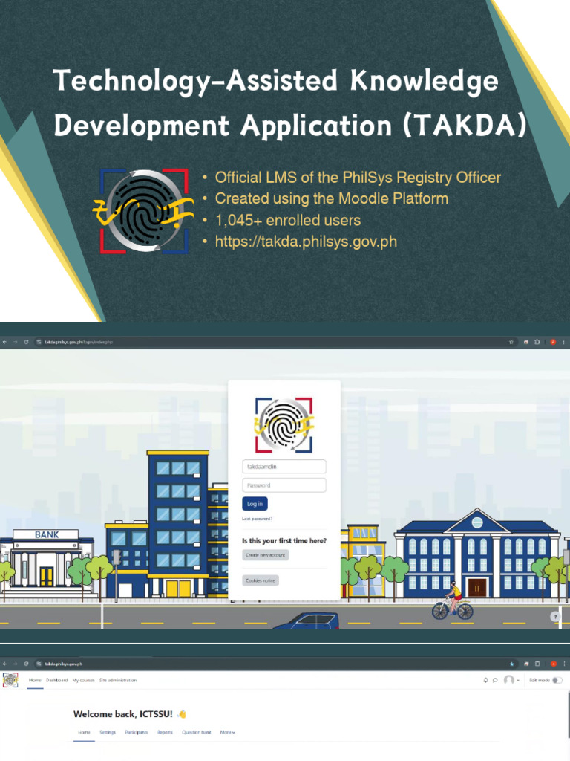Select the Question bank tab
570x761 pixels.
196,732
